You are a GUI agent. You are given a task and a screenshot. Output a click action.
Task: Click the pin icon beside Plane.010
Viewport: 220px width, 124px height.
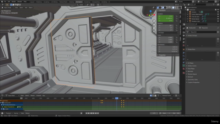coord(218,28)
